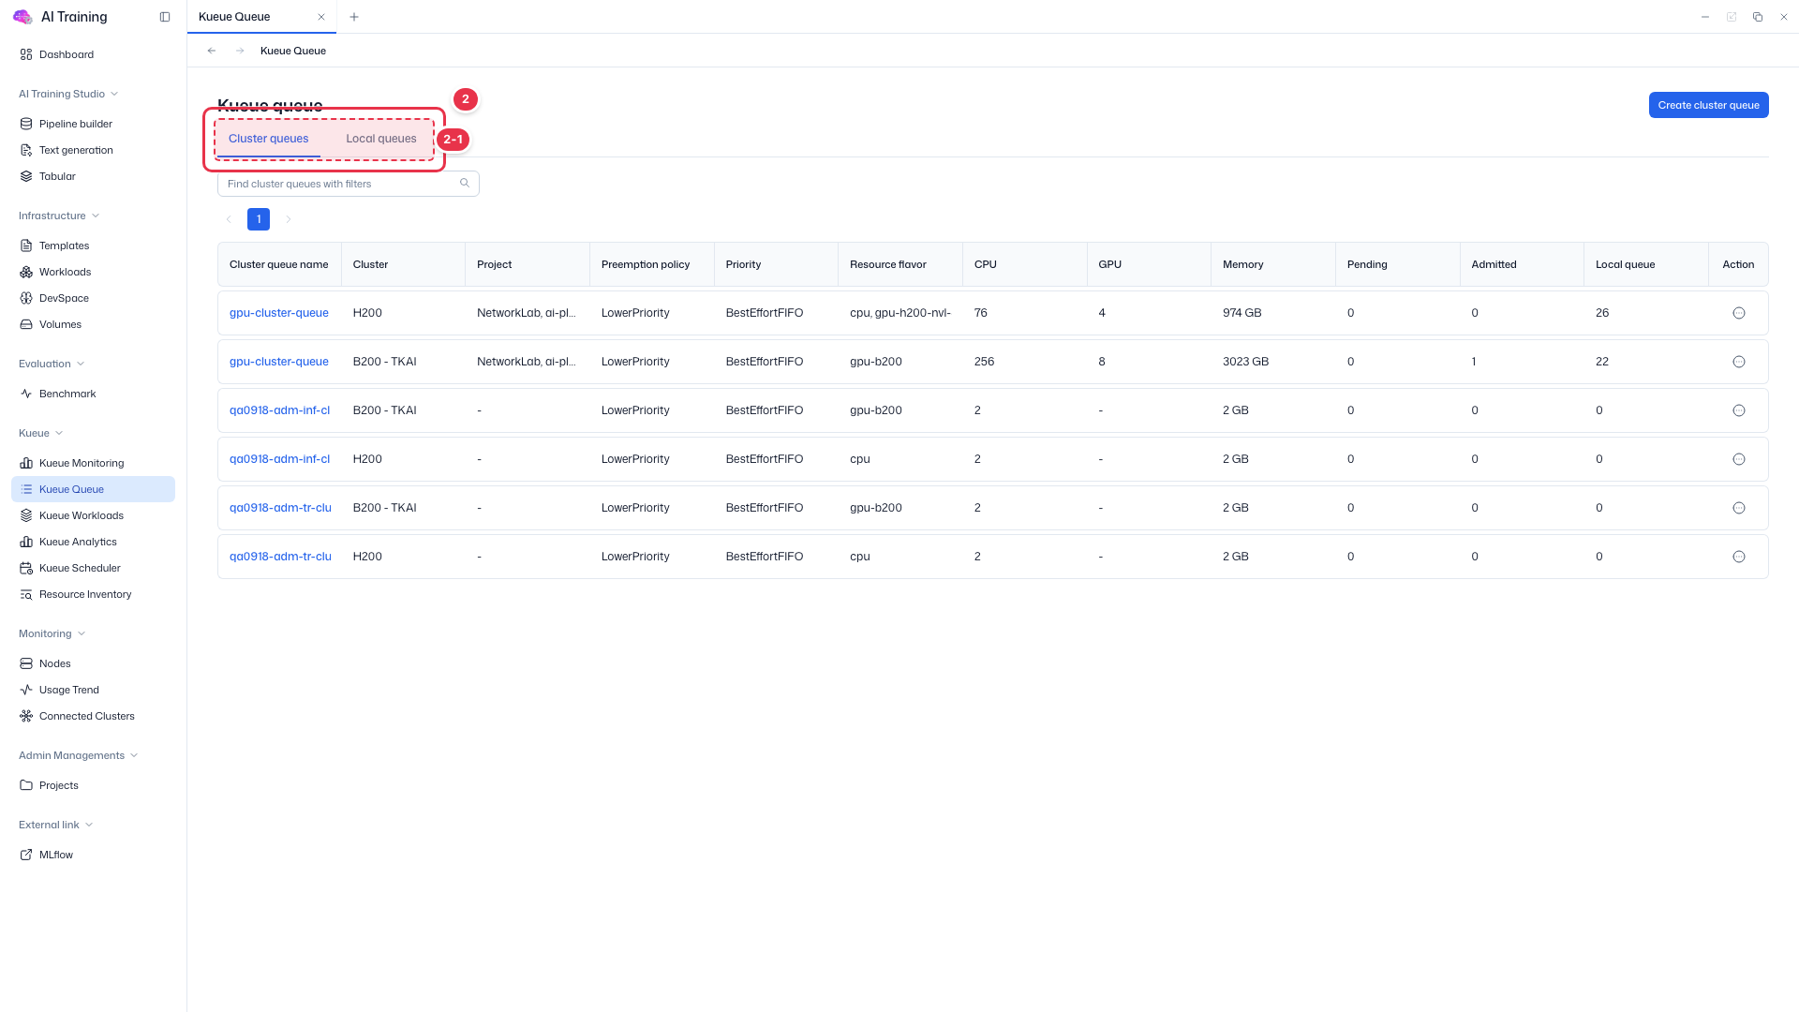Screen dimensions: 1799x1012
Task: Select Cluster queues tab
Action: pyautogui.click(x=269, y=139)
